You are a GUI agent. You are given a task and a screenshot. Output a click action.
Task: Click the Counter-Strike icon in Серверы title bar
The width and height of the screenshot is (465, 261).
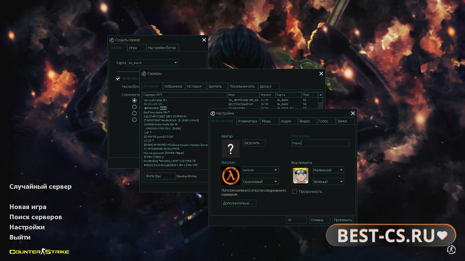144,74
